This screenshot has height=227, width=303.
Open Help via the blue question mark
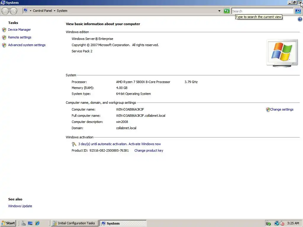click(300, 19)
